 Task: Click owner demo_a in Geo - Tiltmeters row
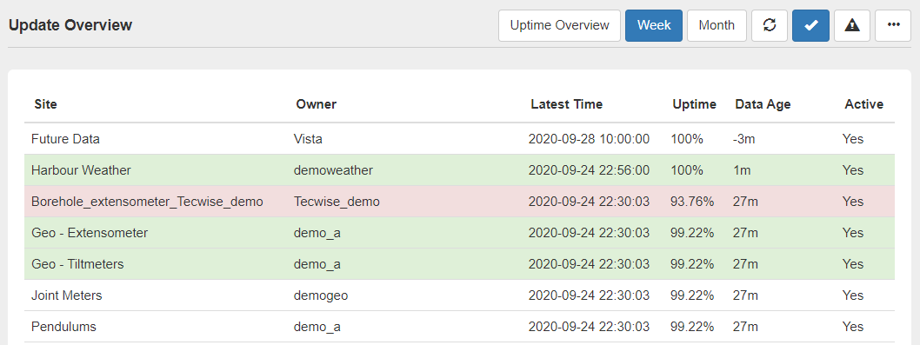click(317, 264)
